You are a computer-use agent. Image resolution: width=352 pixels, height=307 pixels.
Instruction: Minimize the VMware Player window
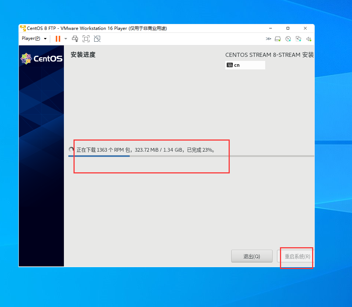[270, 28]
